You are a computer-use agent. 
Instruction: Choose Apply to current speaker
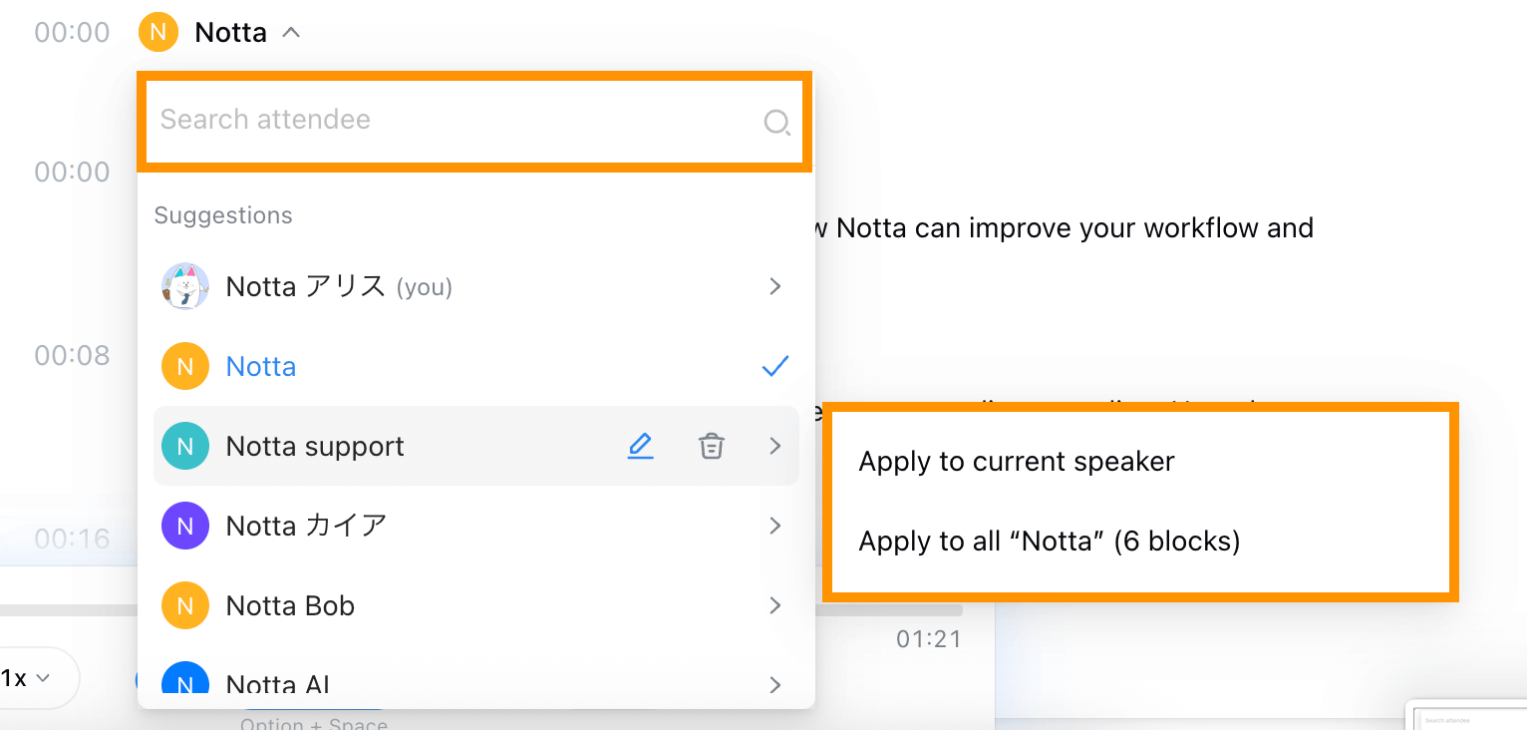(x=1140, y=462)
